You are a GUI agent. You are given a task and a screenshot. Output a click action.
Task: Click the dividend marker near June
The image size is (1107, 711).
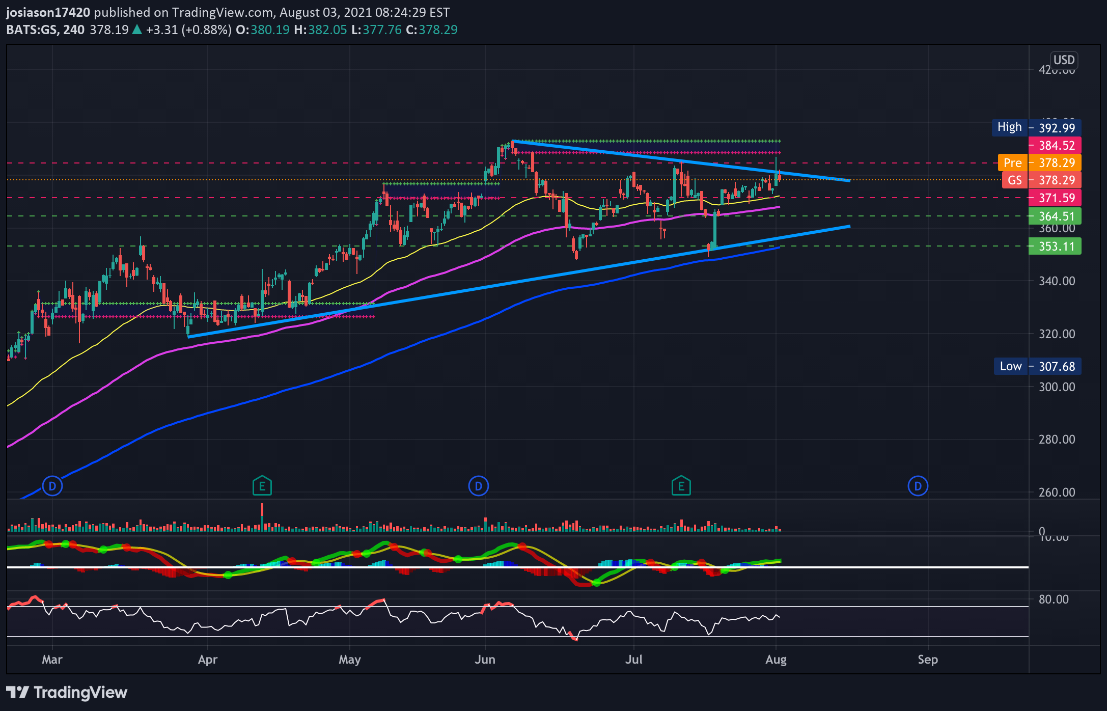(x=478, y=486)
